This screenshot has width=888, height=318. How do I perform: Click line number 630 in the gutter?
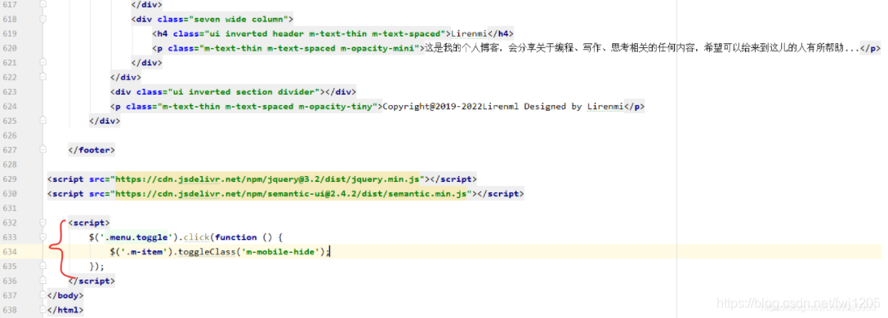pos(10,194)
